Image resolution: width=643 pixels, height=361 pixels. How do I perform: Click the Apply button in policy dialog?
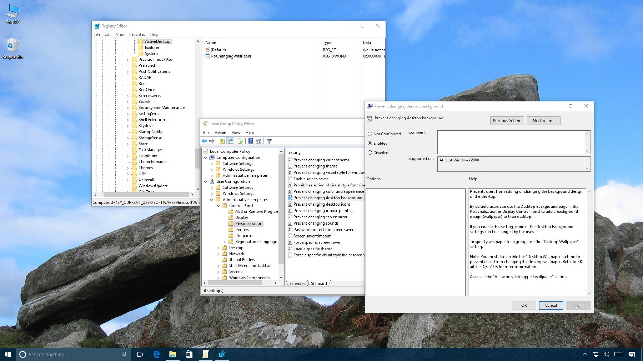click(x=578, y=306)
